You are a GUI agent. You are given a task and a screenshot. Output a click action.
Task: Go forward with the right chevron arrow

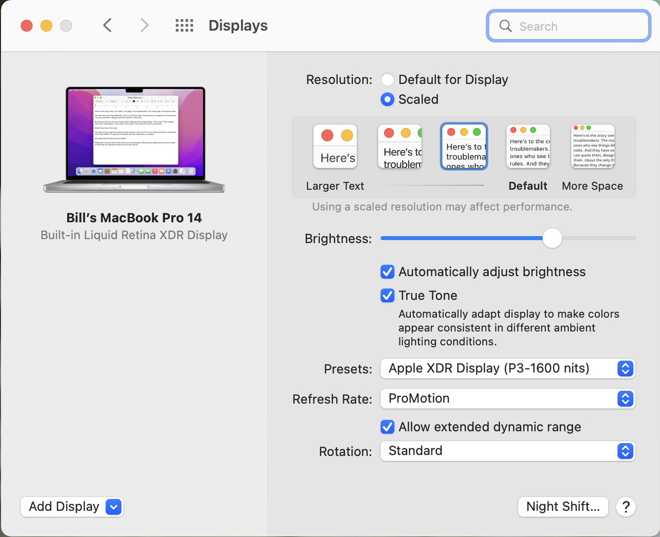[x=144, y=25]
